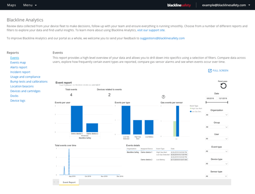Click the Low Gas Det... legend swatch
Image resolution: width=255 pixels, height=194 pixels.
[x=190, y=112]
